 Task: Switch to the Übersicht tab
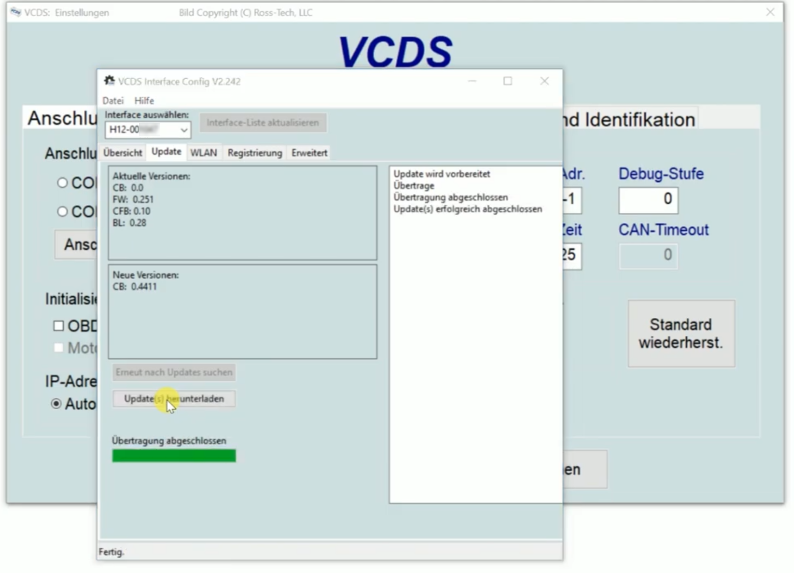tap(123, 153)
